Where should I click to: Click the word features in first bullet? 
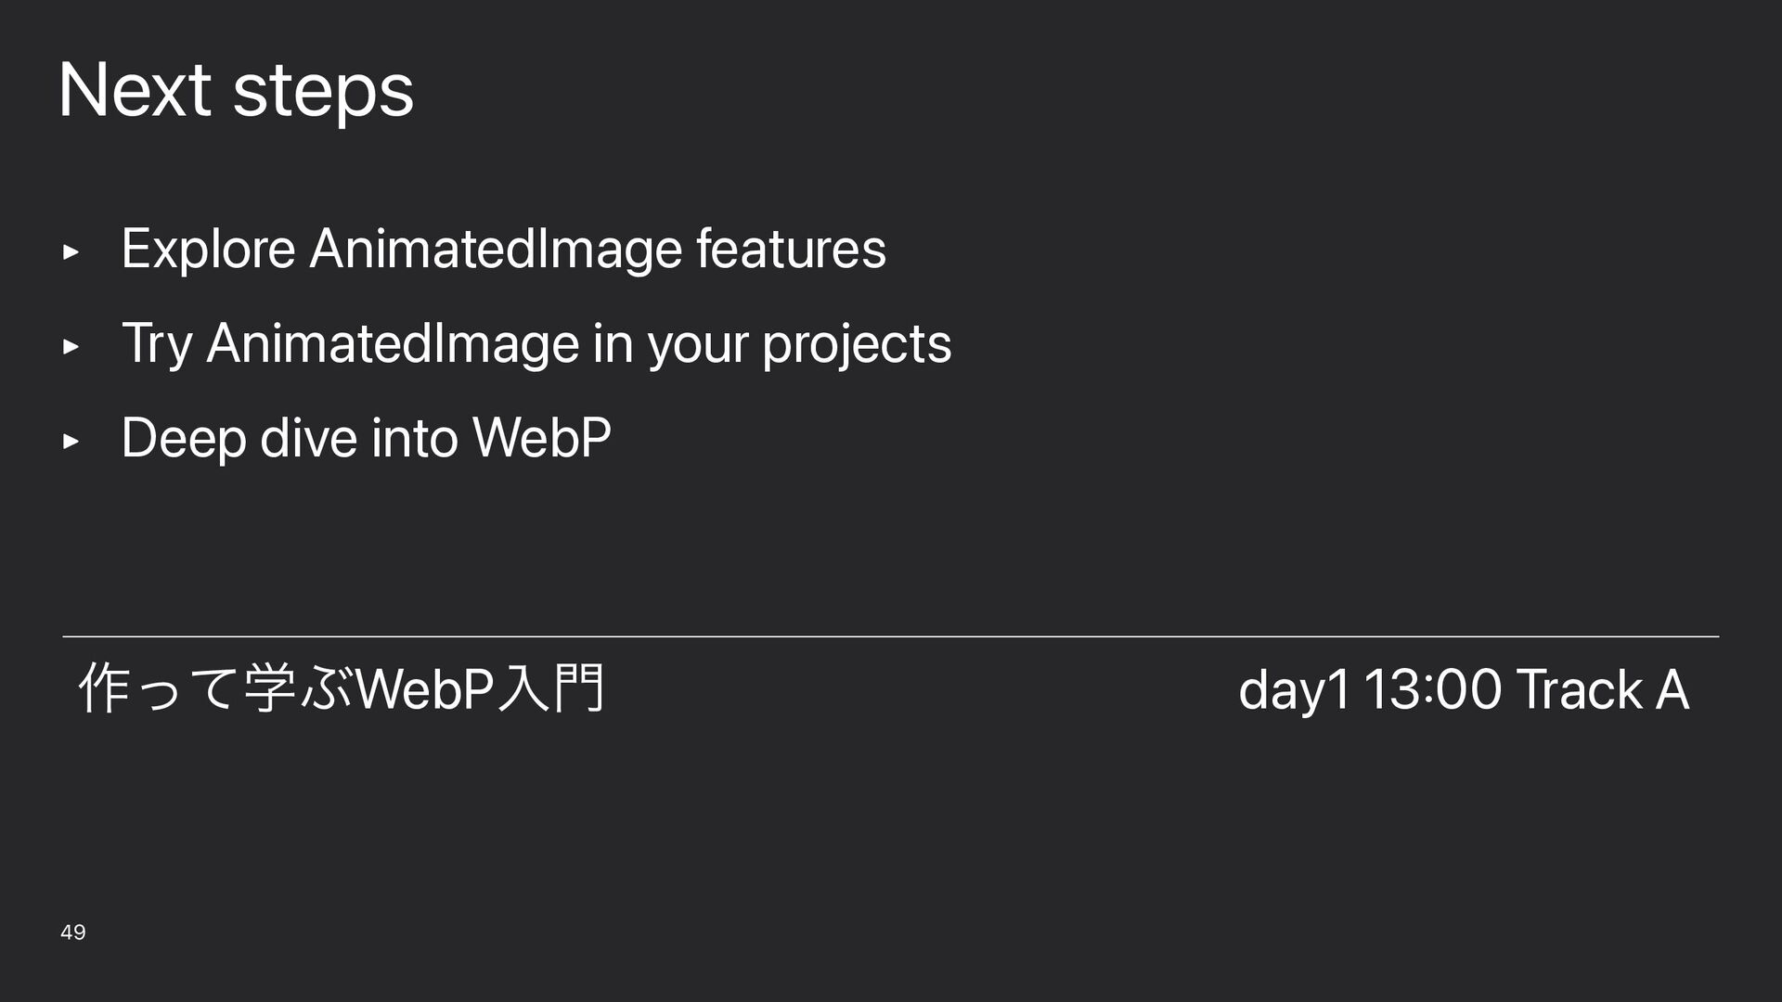click(x=791, y=250)
